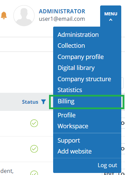Open Profile in the dropdown menu
The height and width of the screenshot is (175, 125).
coord(66,115)
